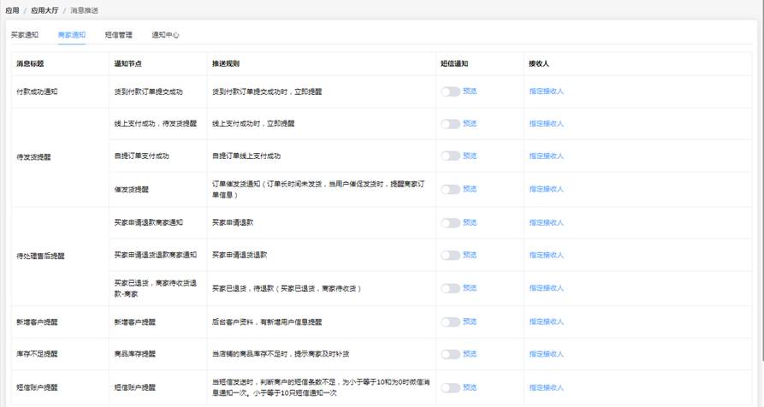This screenshot has height=407, width=764.
Task: Click the 自提订单线上支付成功 rule text
Action: click(246, 156)
